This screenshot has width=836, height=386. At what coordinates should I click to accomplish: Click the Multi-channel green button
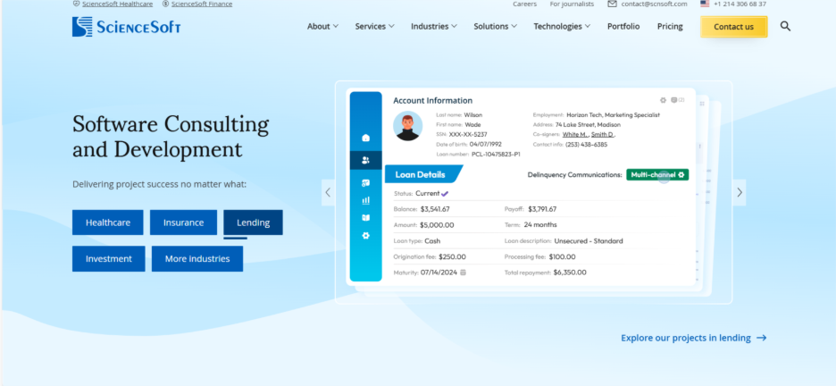point(656,174)
